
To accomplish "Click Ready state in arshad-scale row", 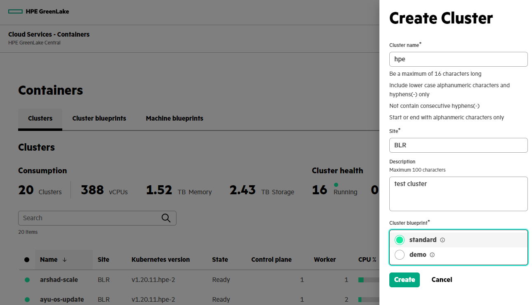I will [221, 280].
